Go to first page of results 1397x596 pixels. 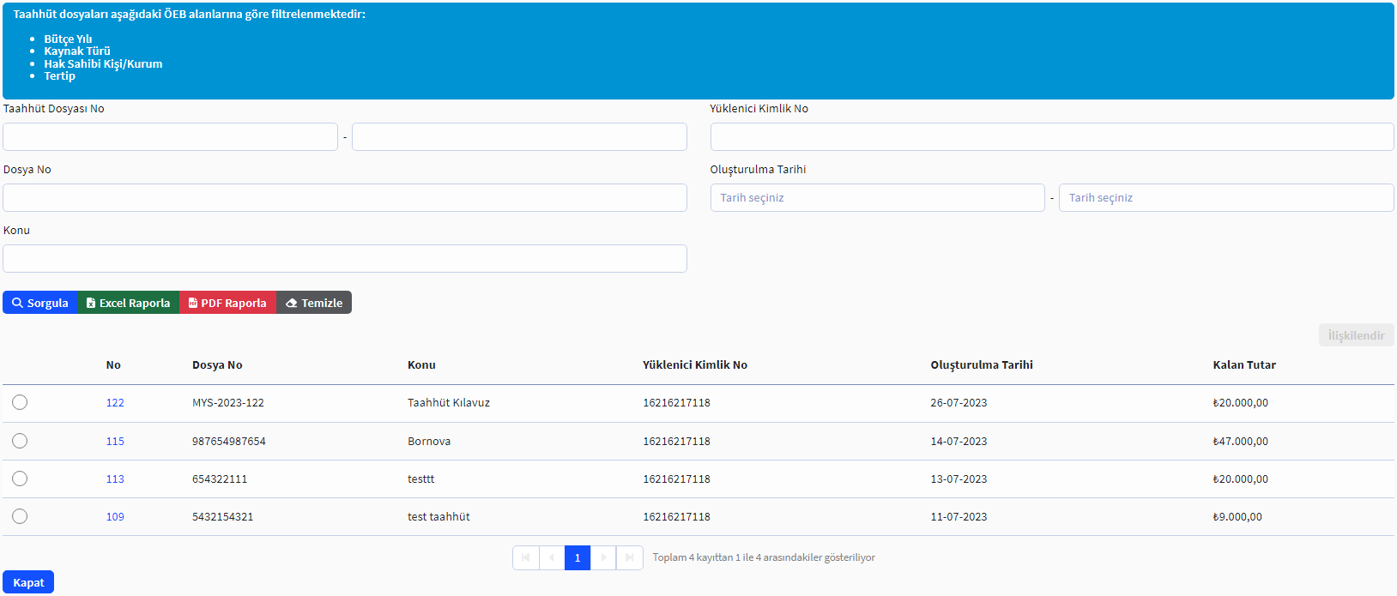click(525, 557)
